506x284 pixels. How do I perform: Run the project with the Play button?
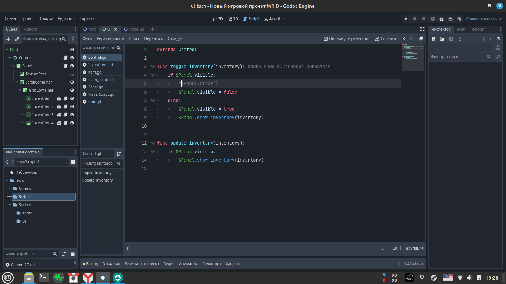click(406, 19)
